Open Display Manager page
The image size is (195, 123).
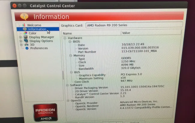pyautogui.click(x=41, y=37)
